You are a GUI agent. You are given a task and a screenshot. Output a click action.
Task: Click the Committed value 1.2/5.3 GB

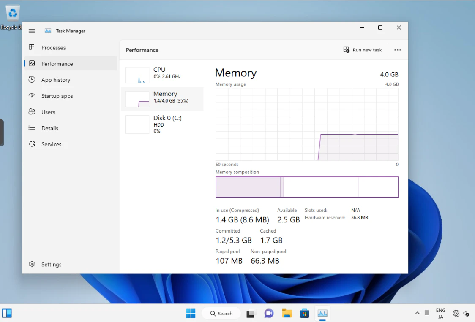click(x=234, y=240)
